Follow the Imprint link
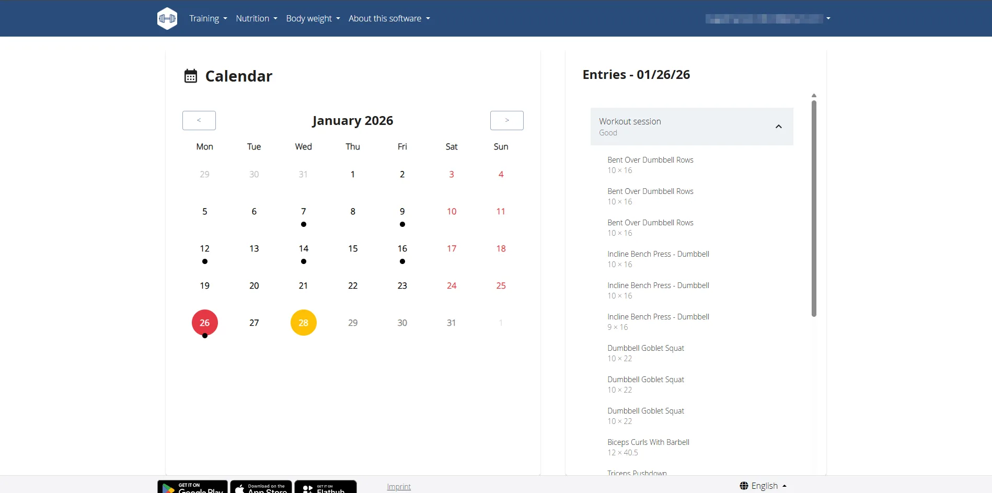Screen dimensions: 992x493 tap(399, 487)
